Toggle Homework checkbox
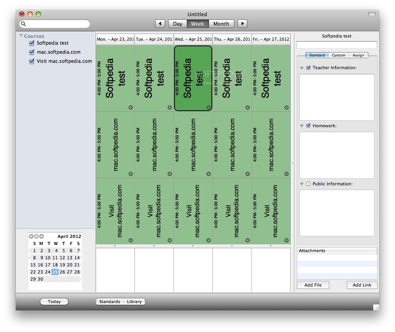 pos(308,126)
